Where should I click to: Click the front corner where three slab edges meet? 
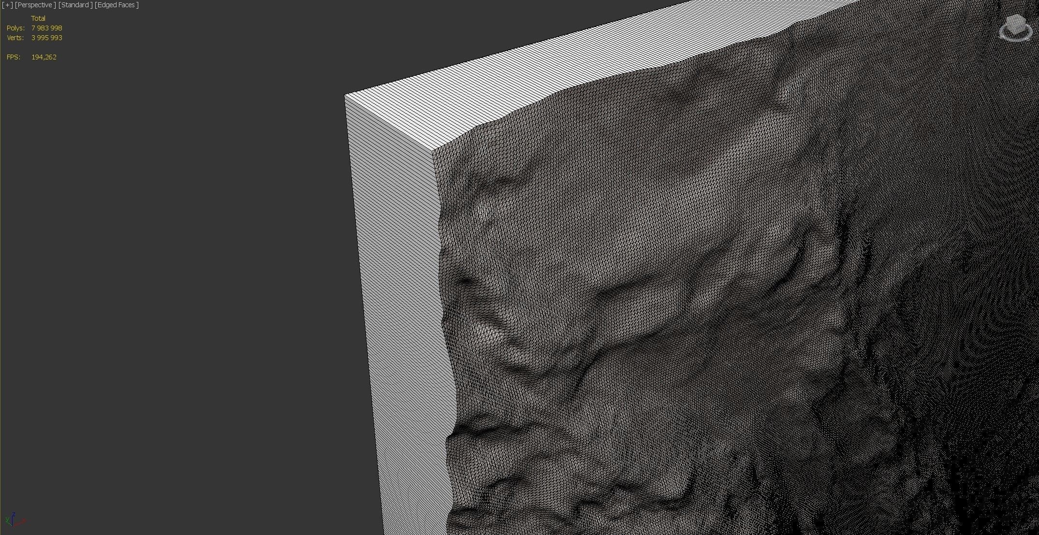coord(432,151)
